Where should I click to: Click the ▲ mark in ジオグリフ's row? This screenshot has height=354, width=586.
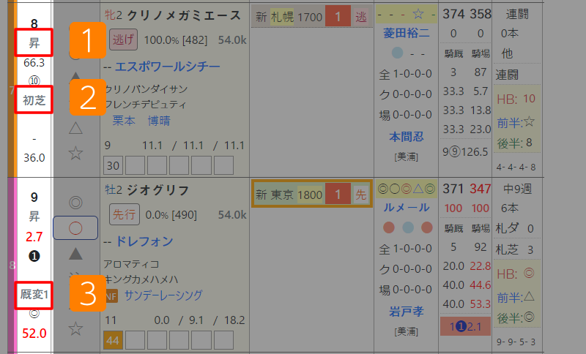click(x=75, y=253)
